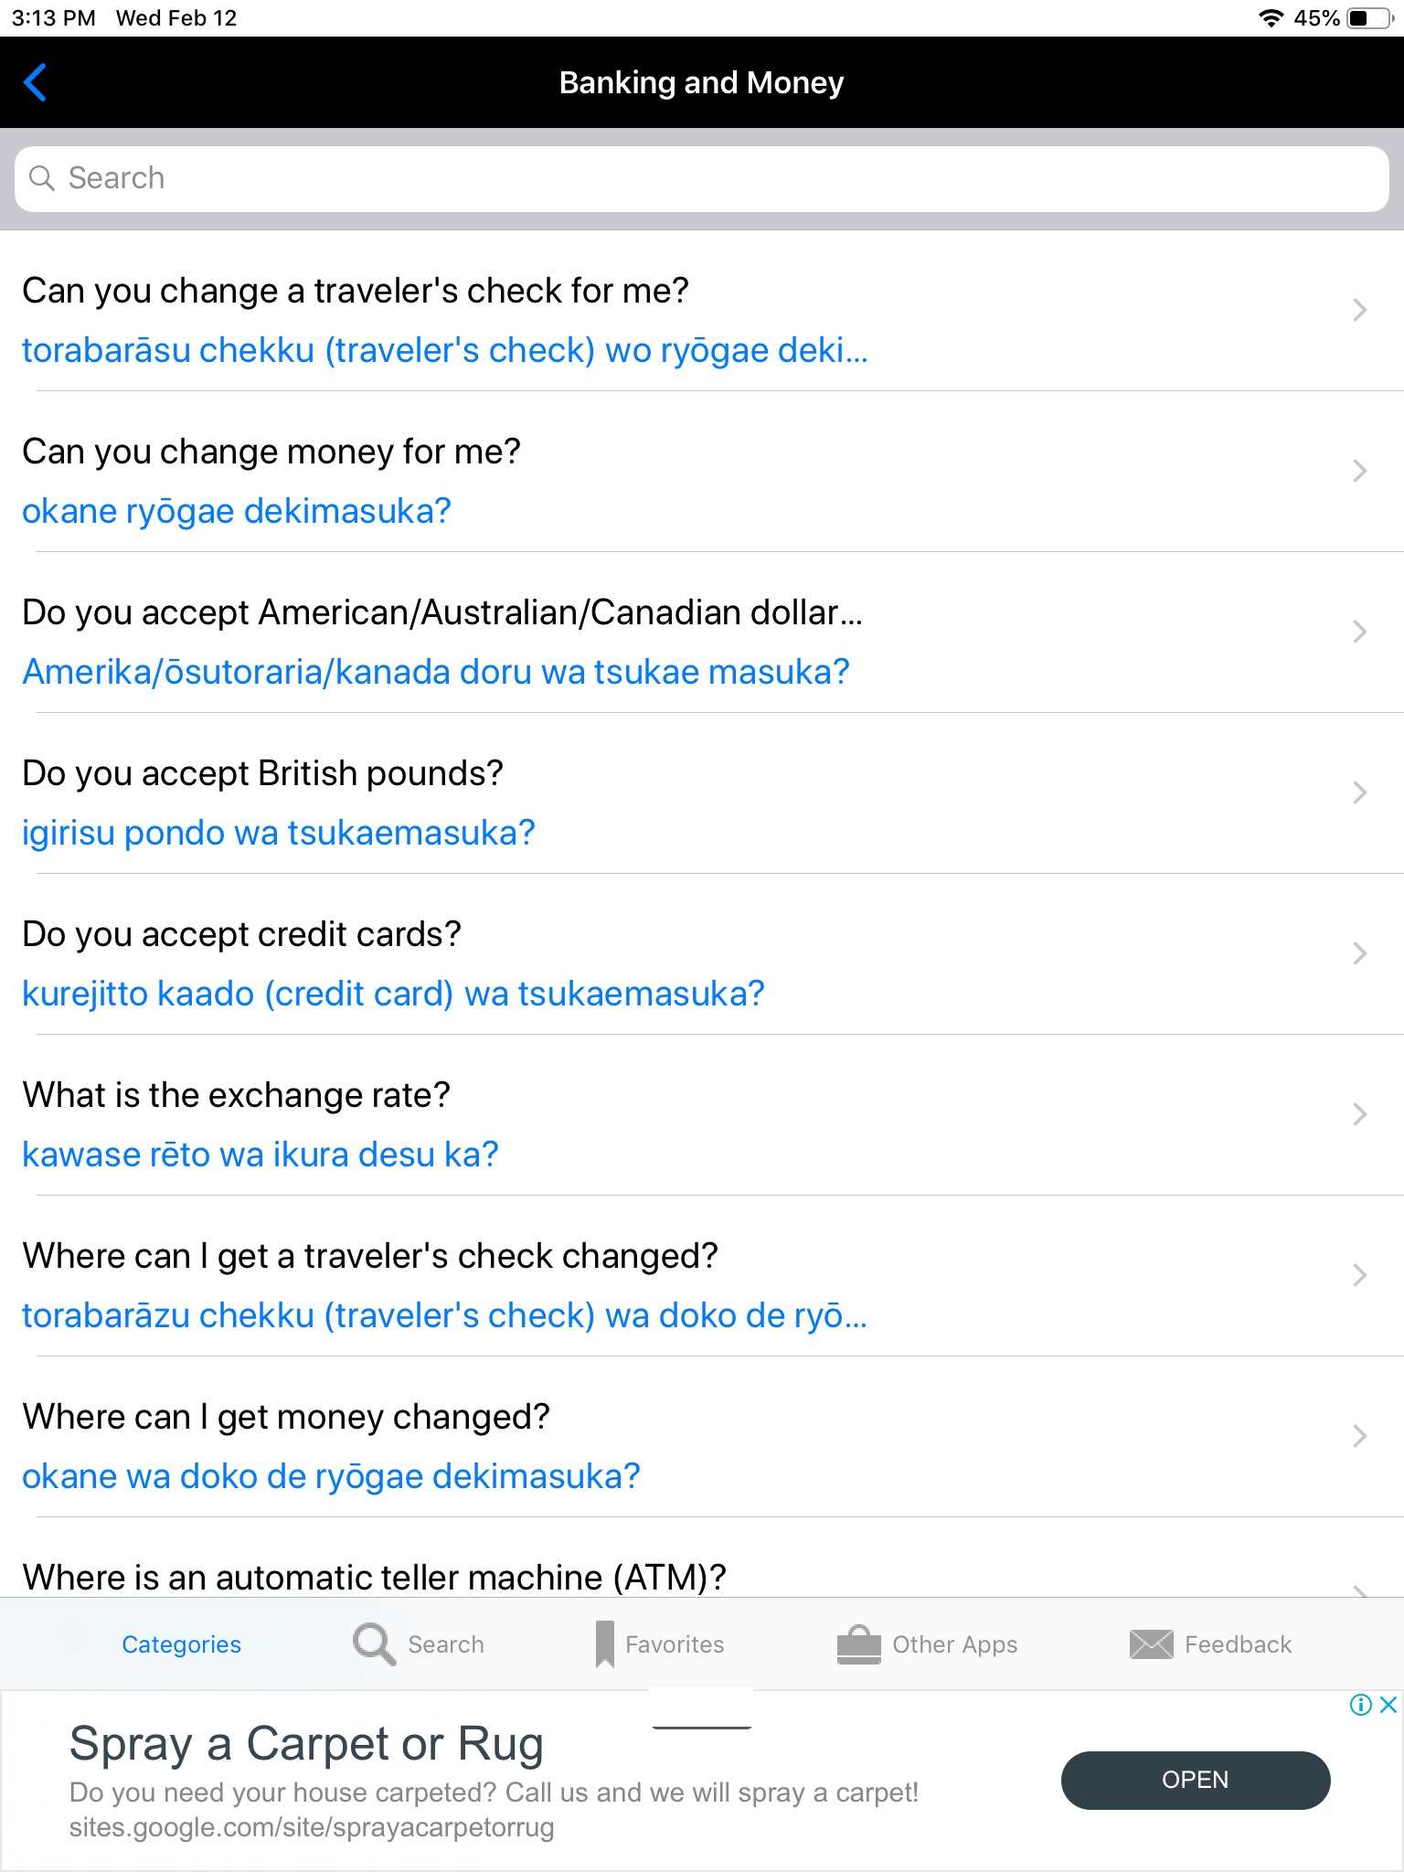The height and width of the screenshot is (1872, 1404).
Task: Tap the Feedback envelope icon
Action: (x=1151, y=1643)
